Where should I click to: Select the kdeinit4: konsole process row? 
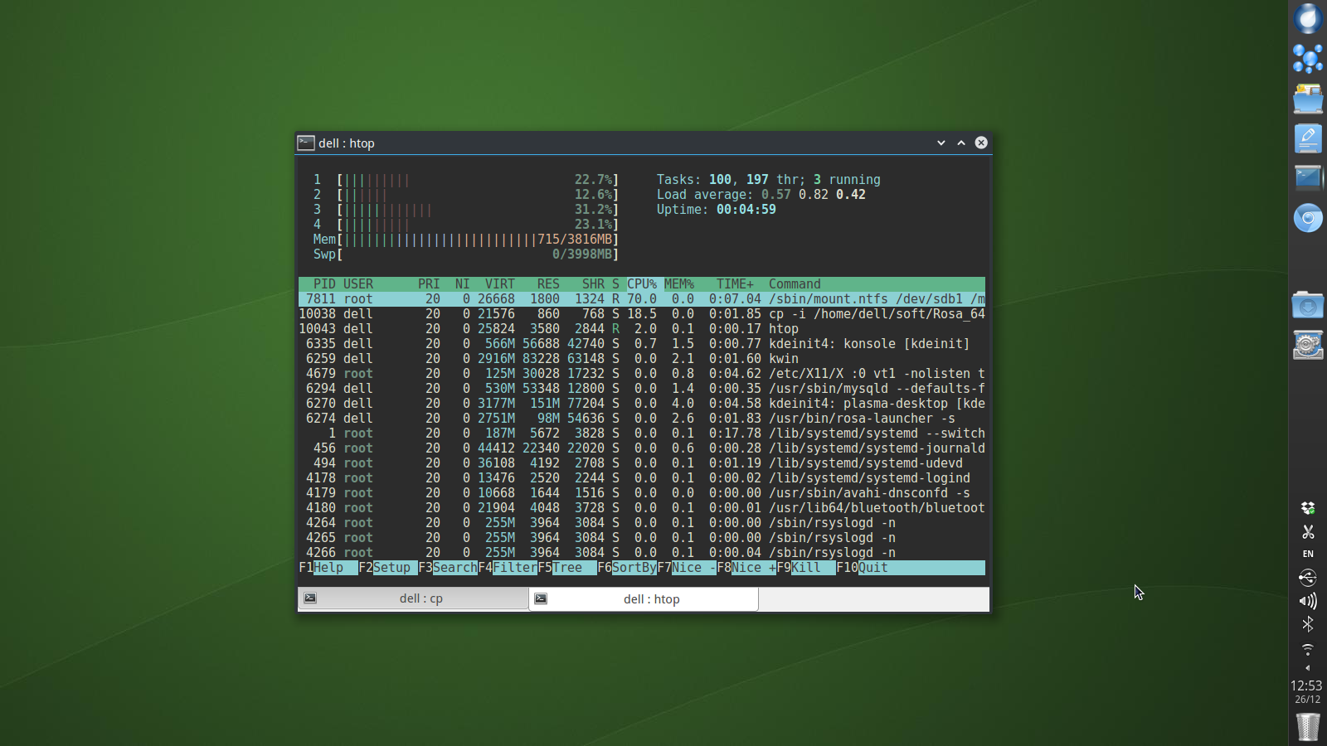point(642,344)
